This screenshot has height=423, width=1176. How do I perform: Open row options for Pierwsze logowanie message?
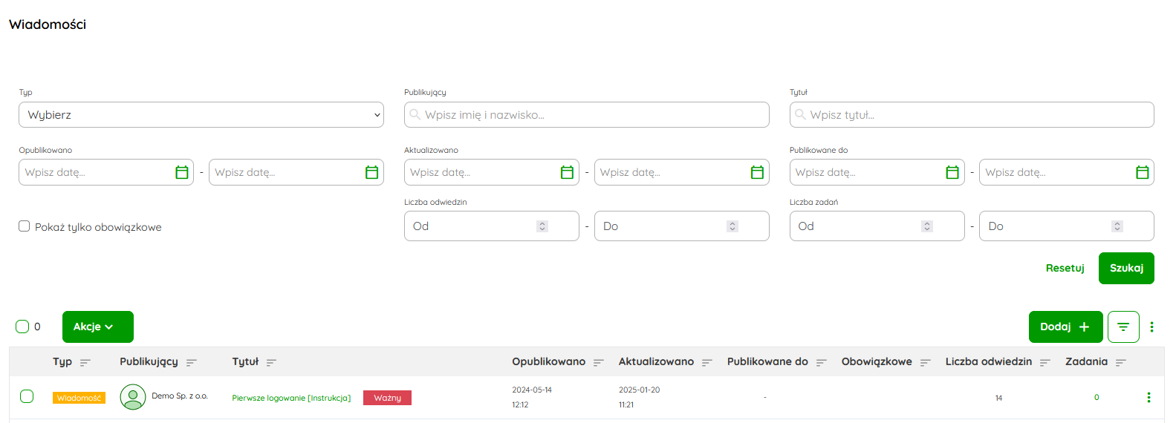[1149, 398]
